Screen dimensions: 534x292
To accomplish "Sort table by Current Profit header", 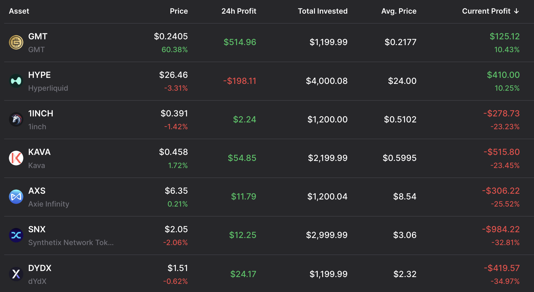I will 486,11.
